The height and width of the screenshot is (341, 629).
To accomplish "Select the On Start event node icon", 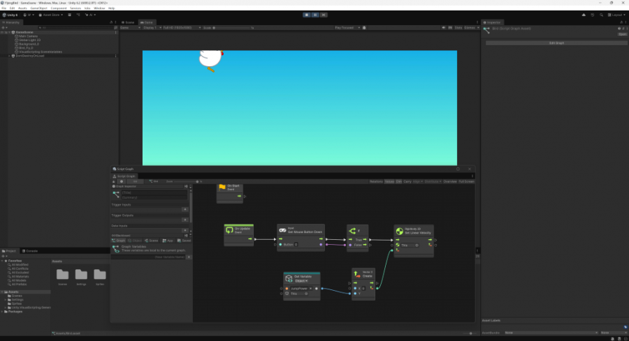I will pyautogui.click(x=222, y=187).
